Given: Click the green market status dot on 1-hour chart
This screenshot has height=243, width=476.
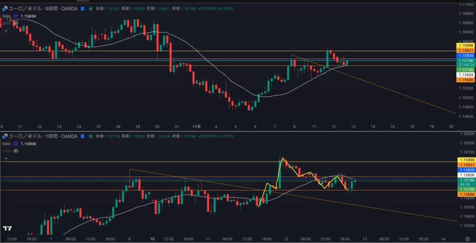Looking at the screenshot, I should [x=90, y=136].
